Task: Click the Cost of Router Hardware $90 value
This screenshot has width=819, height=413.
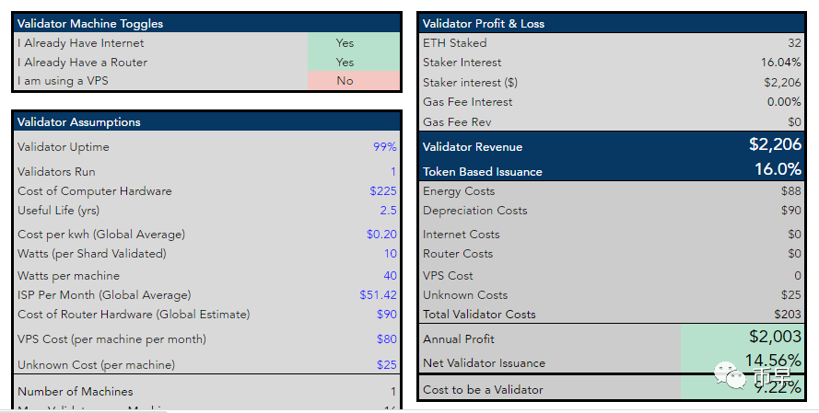Action: pyautogui.click(x=386, y=315)
